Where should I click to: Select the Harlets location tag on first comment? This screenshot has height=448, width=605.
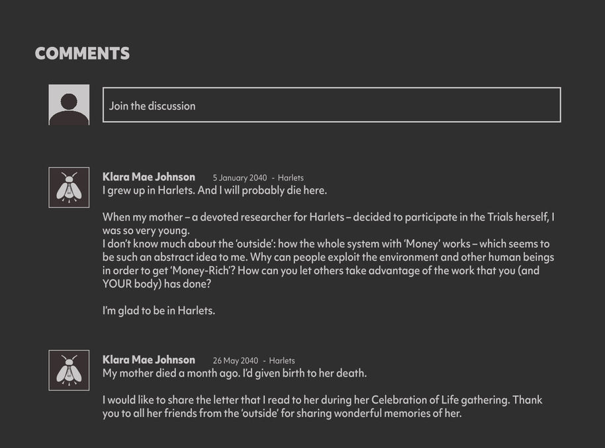292,178
